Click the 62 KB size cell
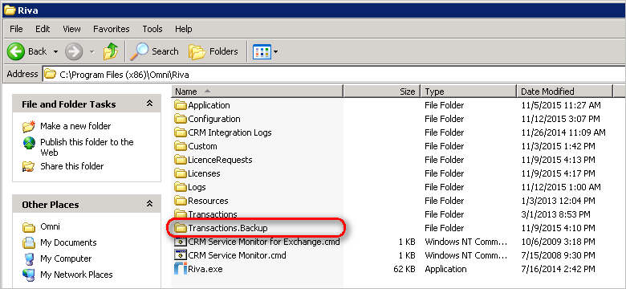The image size is (626, 289). pos(404,269)
